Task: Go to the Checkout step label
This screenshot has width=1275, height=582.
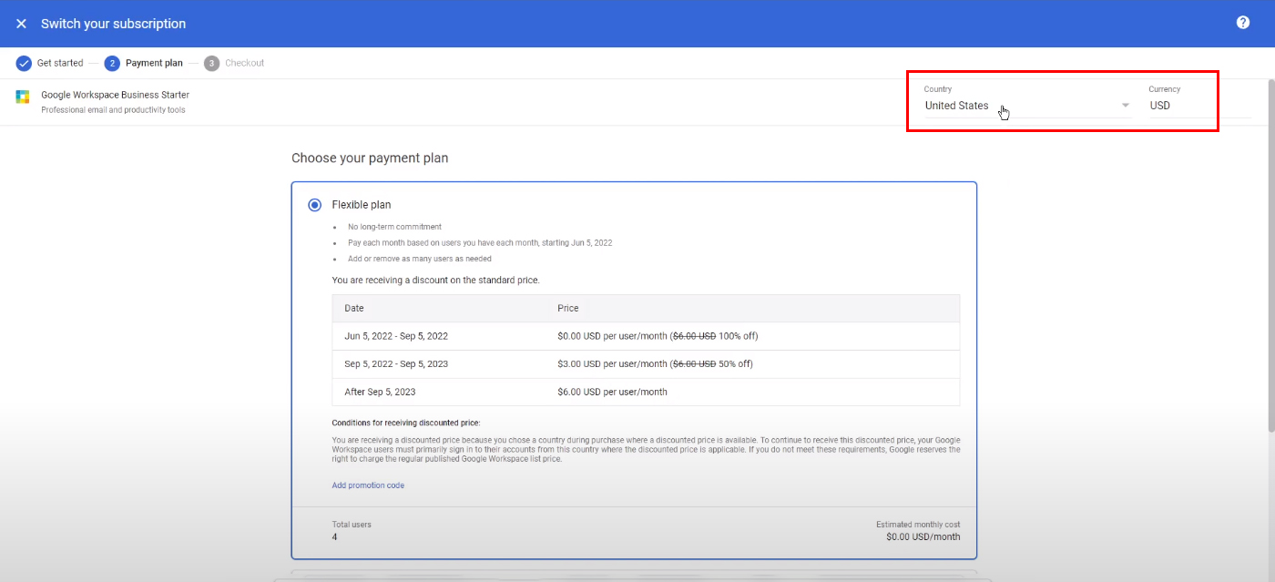Action: tap(245, 63)
